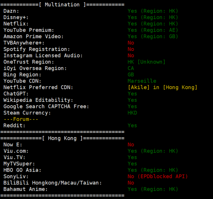Image resolution: width=213 pixels, height=199 pixels.
Task: Click the yellow Akile in Hong Kong text
Action: click(162, 87)
